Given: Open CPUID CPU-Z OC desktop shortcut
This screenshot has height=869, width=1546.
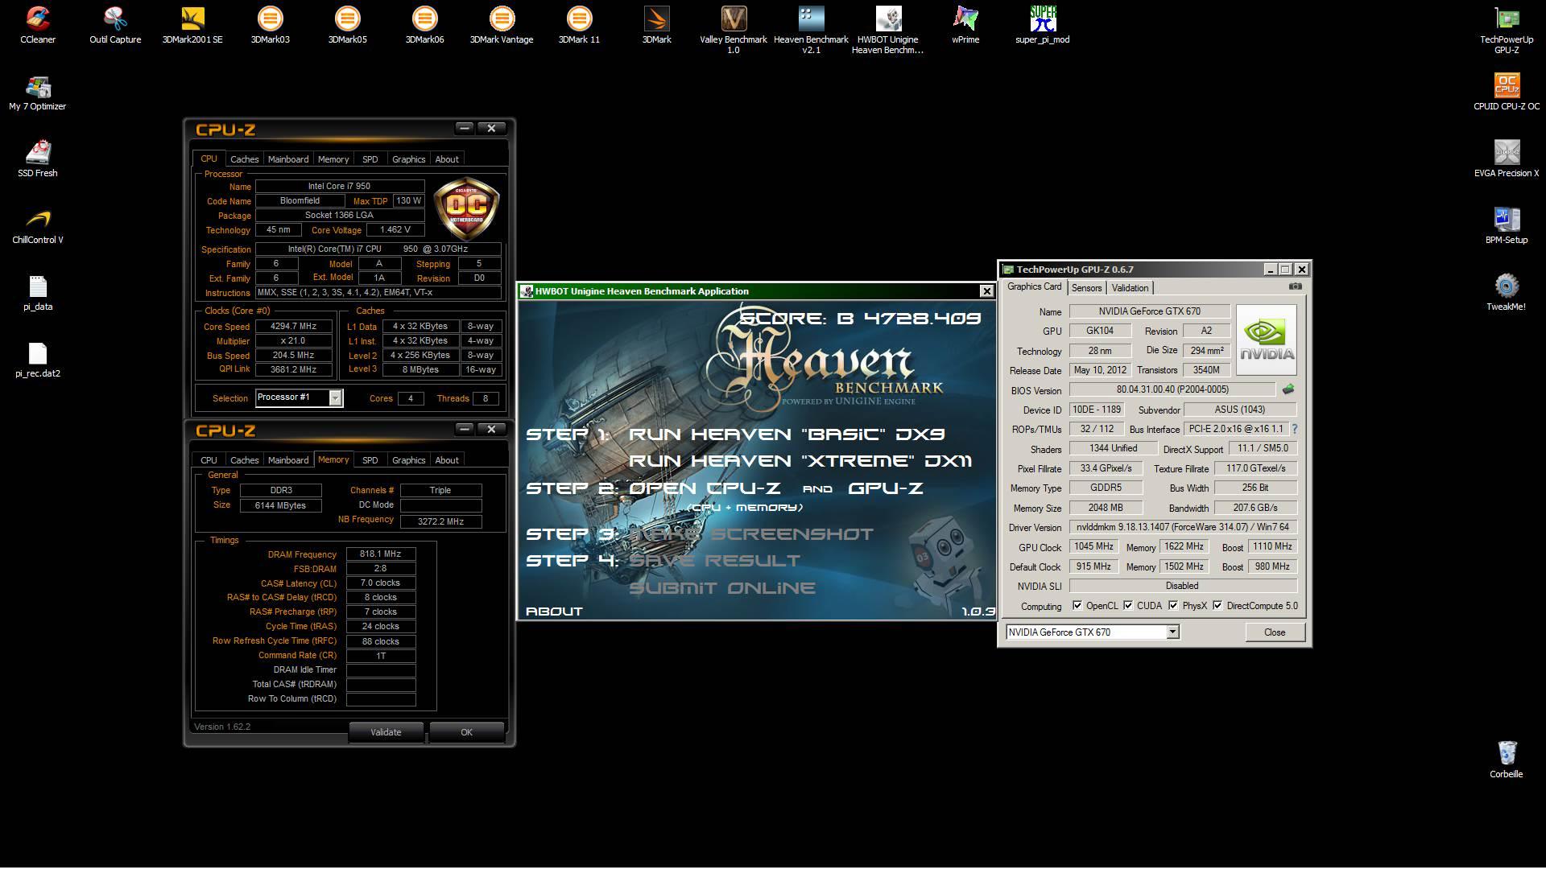Looking at the screenshot, I should click(x=1507, y=92).
